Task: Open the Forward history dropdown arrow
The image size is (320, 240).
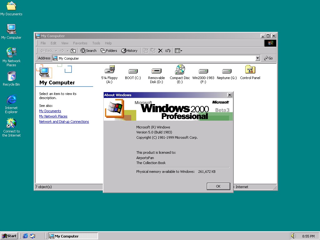Action: [67, 51]
